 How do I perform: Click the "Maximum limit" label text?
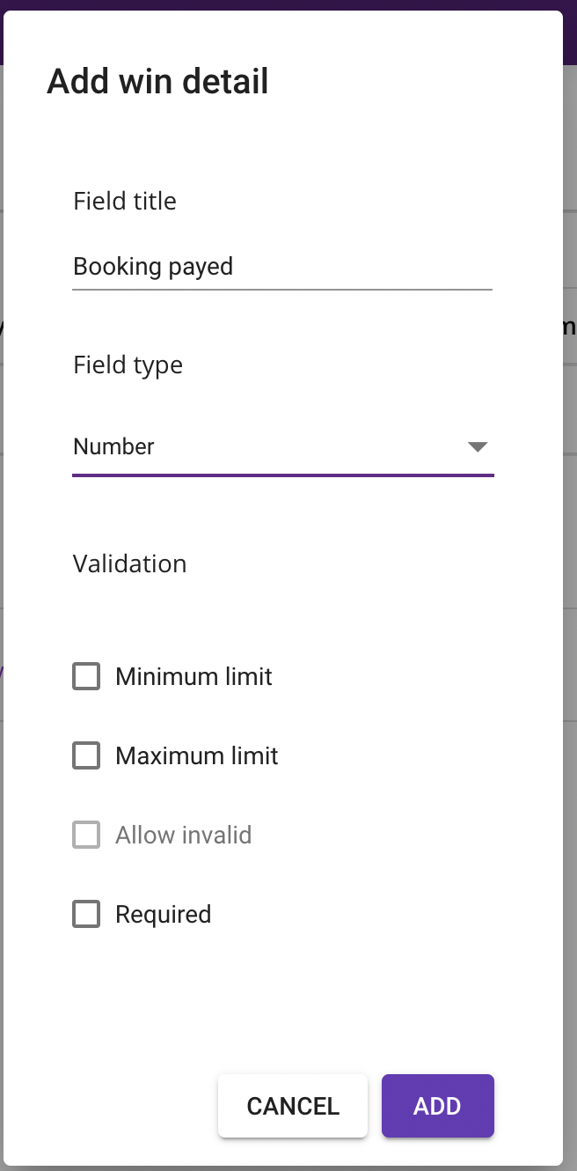197,756
